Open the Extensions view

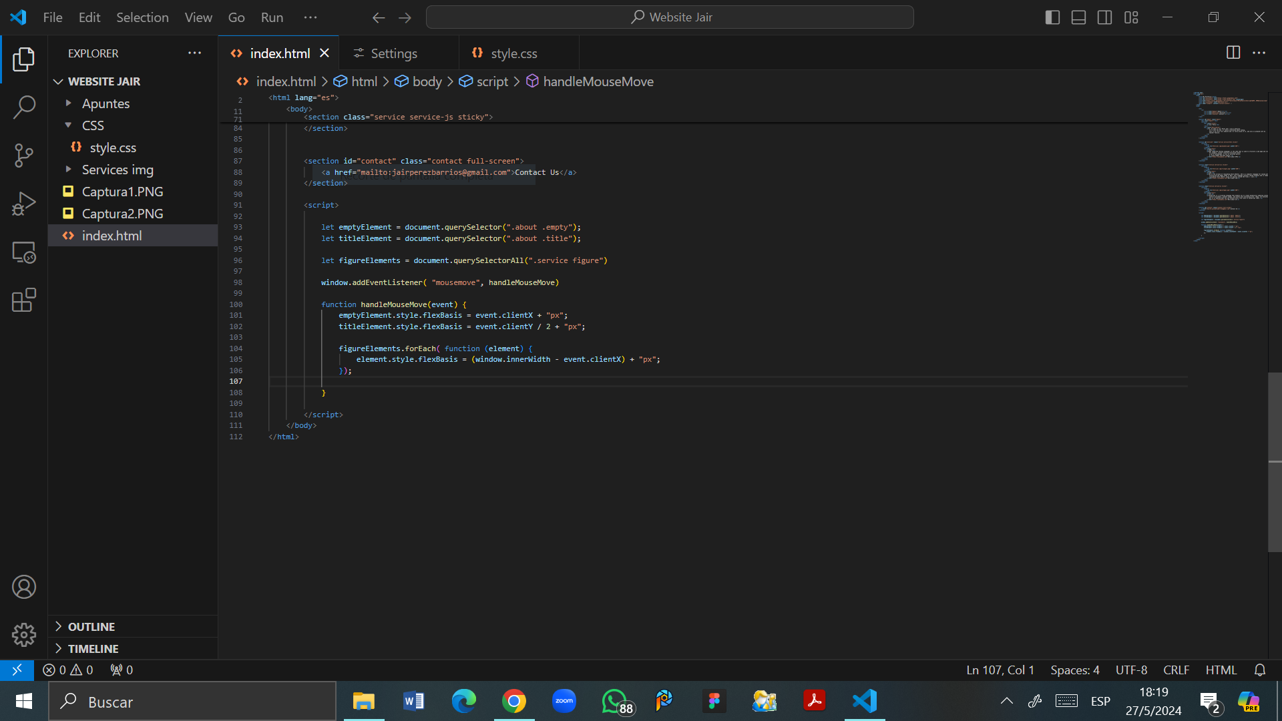click(24, 300)
